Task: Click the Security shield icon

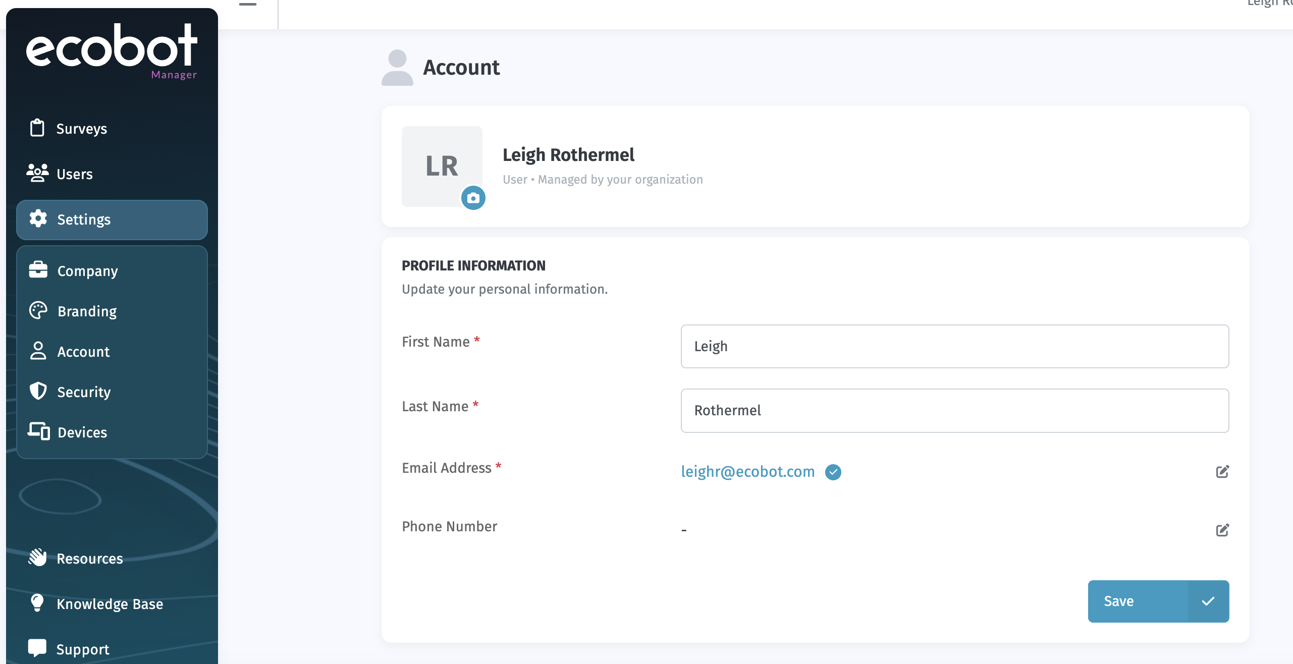Action: click(38, 391)
